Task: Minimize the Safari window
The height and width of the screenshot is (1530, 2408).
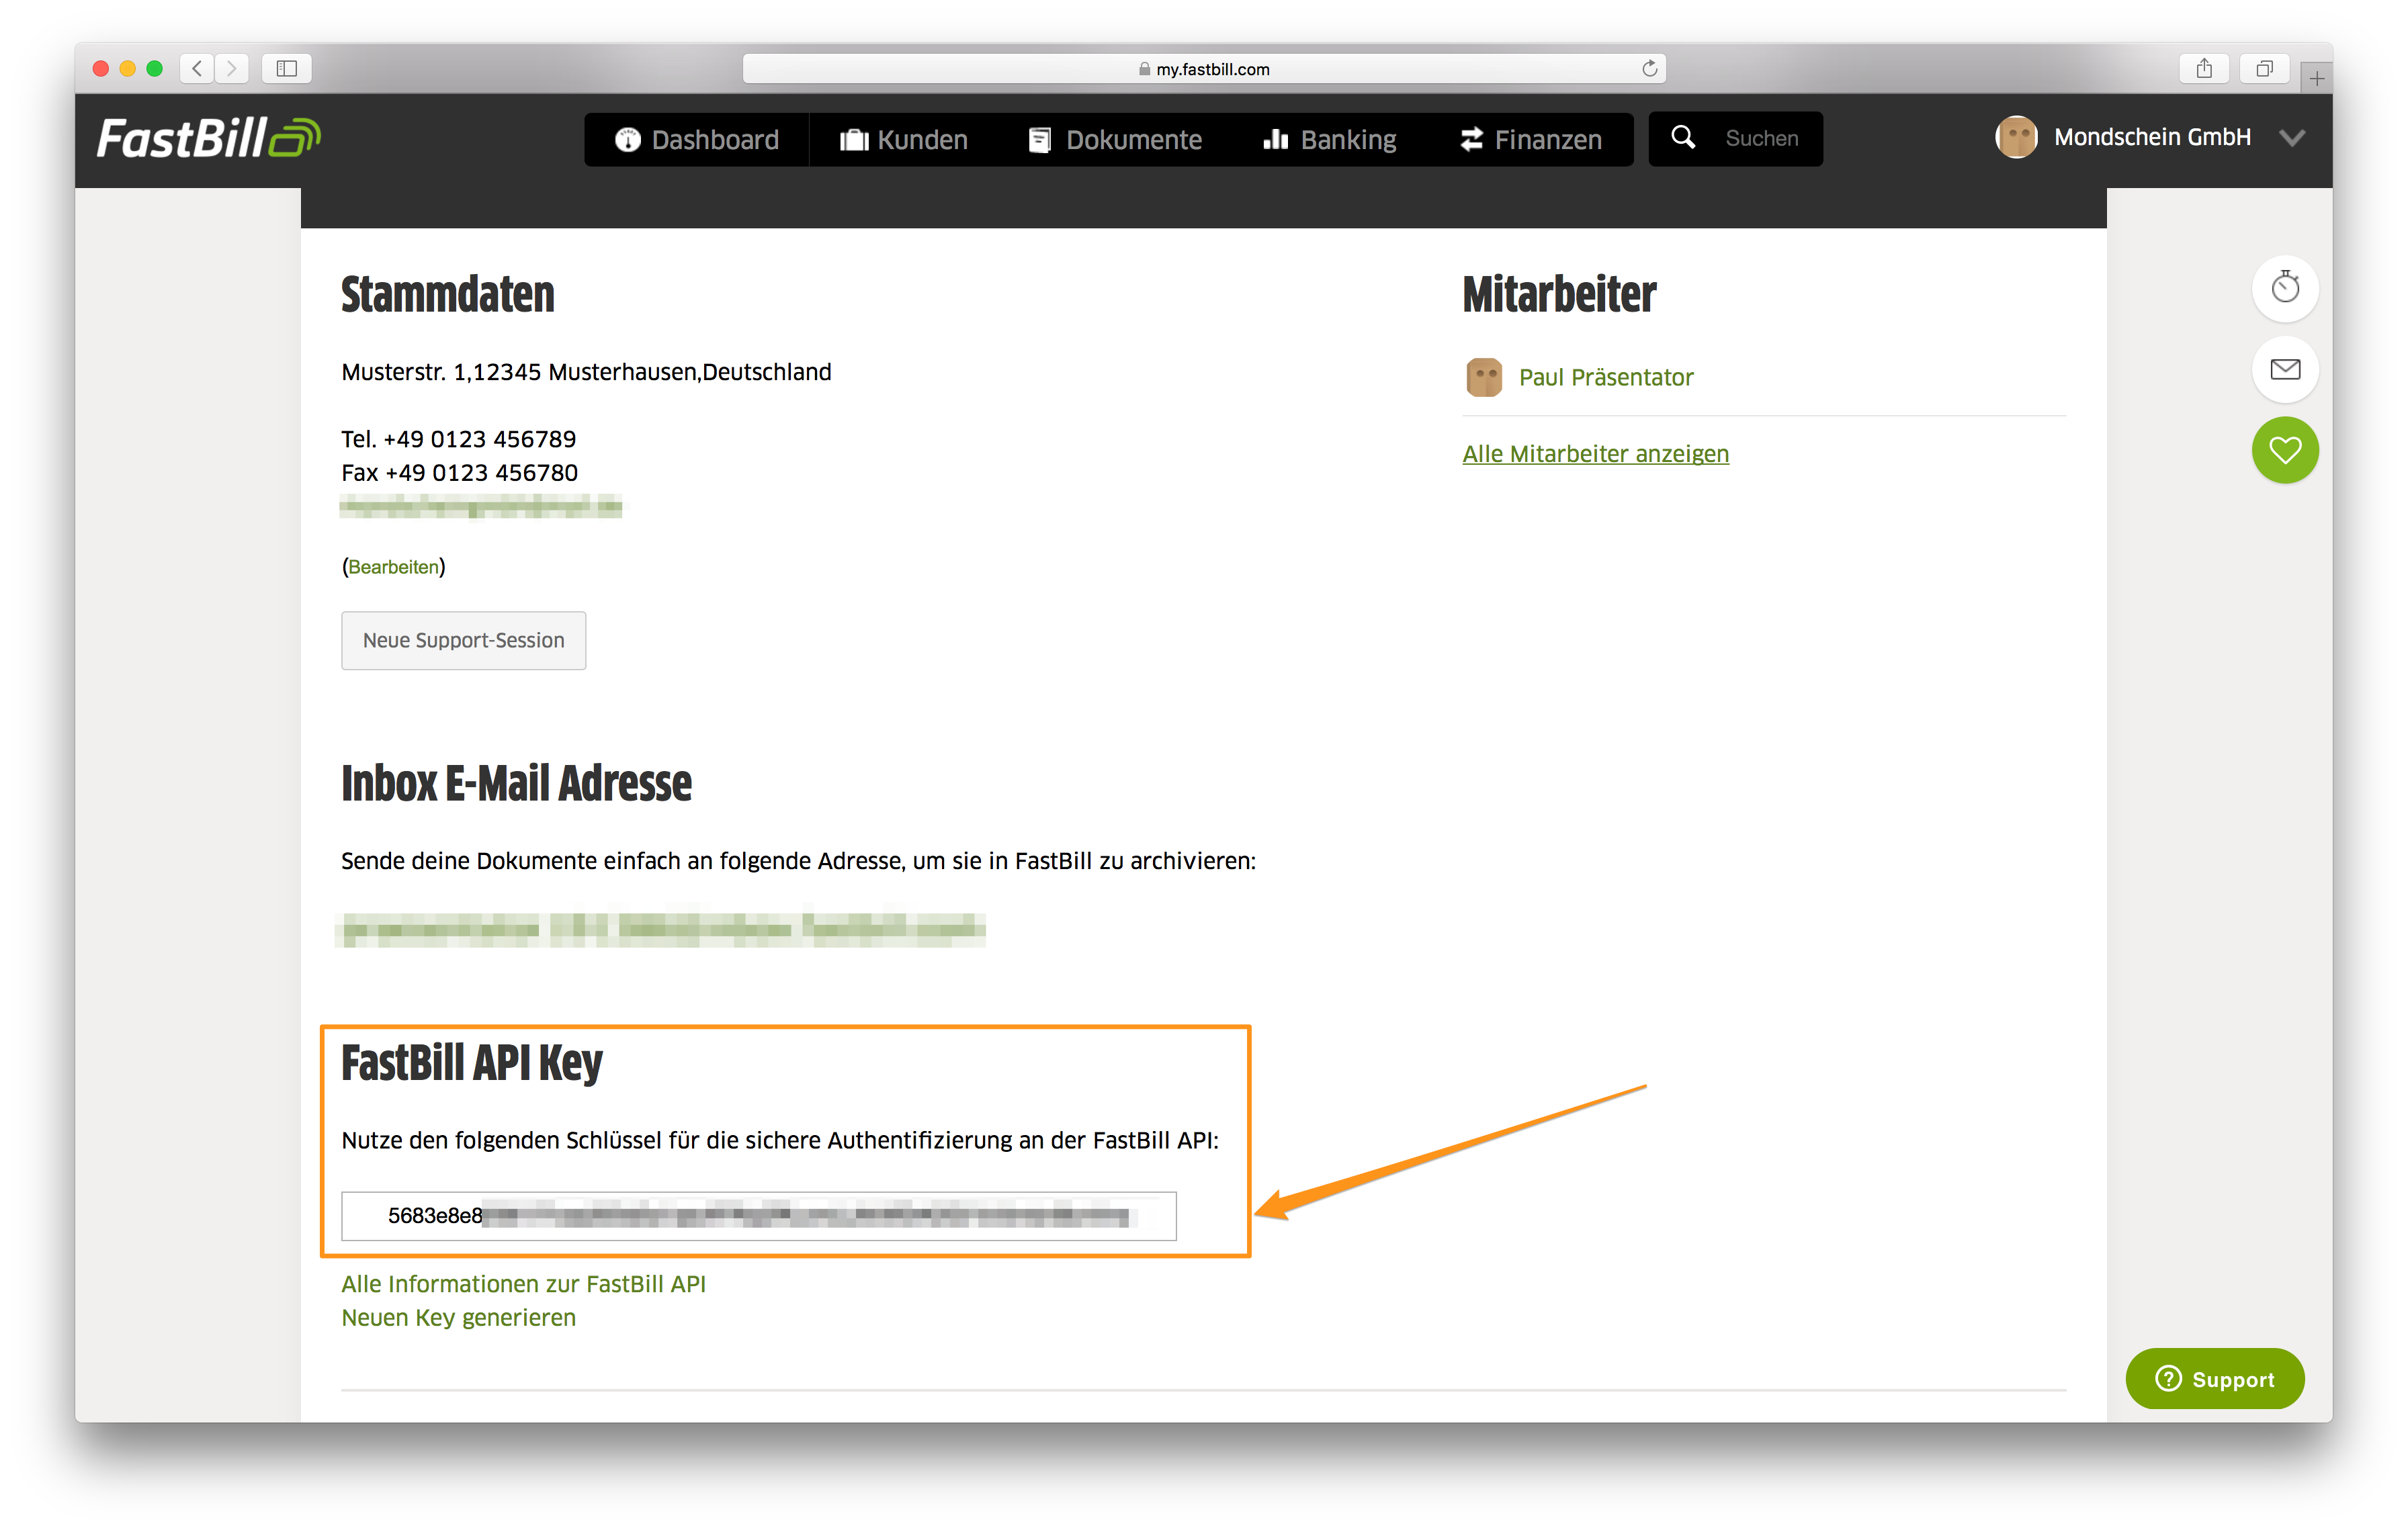Action: point(128,68)
